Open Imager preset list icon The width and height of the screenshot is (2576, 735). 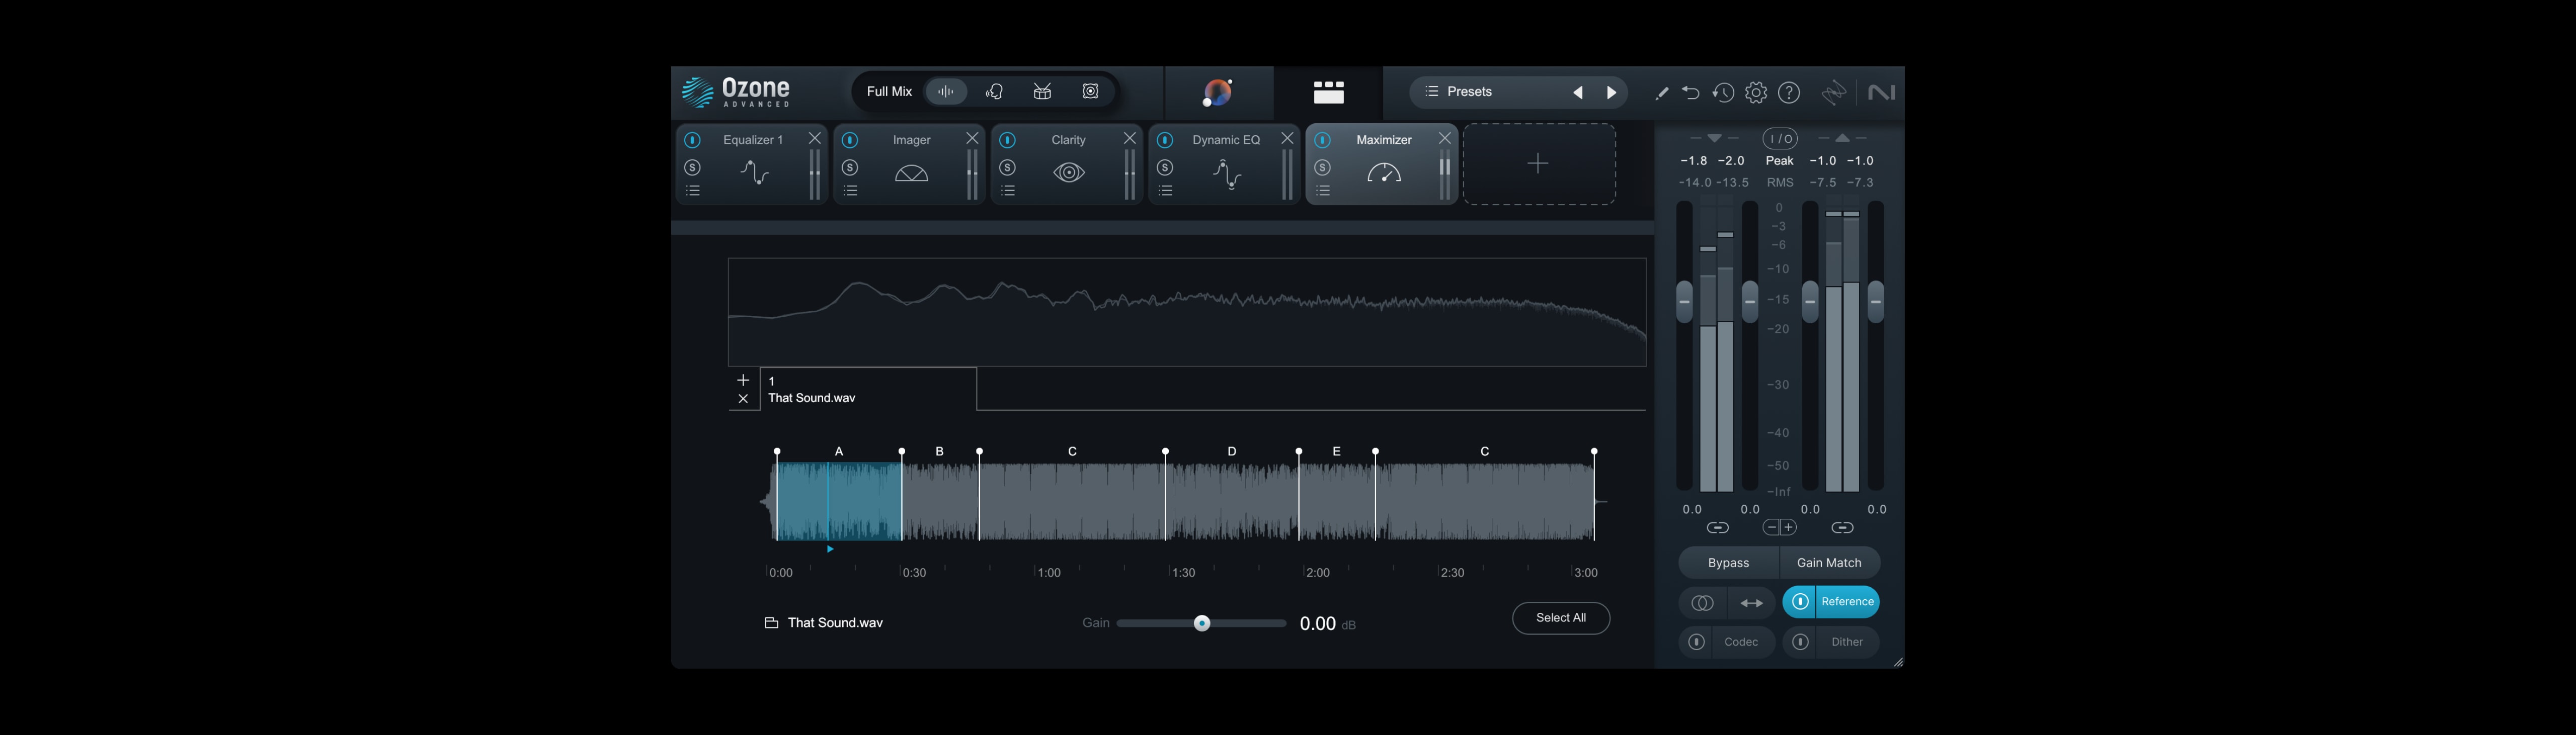coord(851,191)
